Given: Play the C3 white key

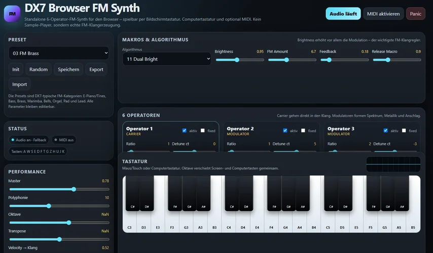Looking at the screenshot, I should [x=129, y=222].
